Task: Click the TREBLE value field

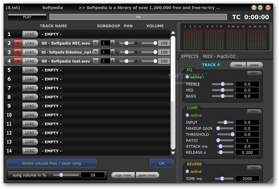Action: coord(247,84)
